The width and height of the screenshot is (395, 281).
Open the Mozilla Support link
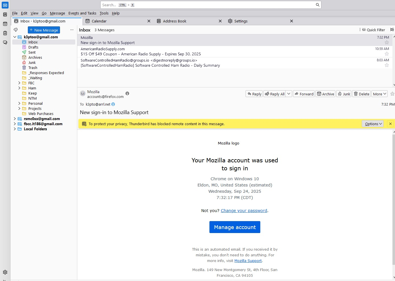coord(248,261)
